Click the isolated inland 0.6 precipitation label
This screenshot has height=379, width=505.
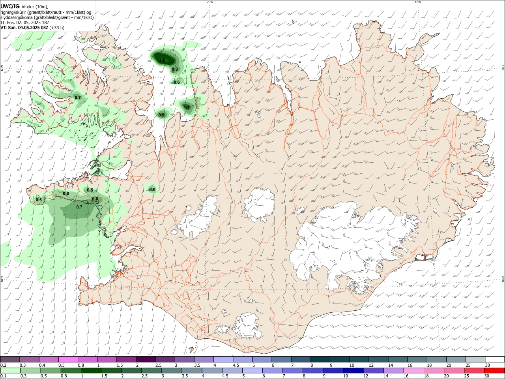pyautogui.click(x=152, y=190)
